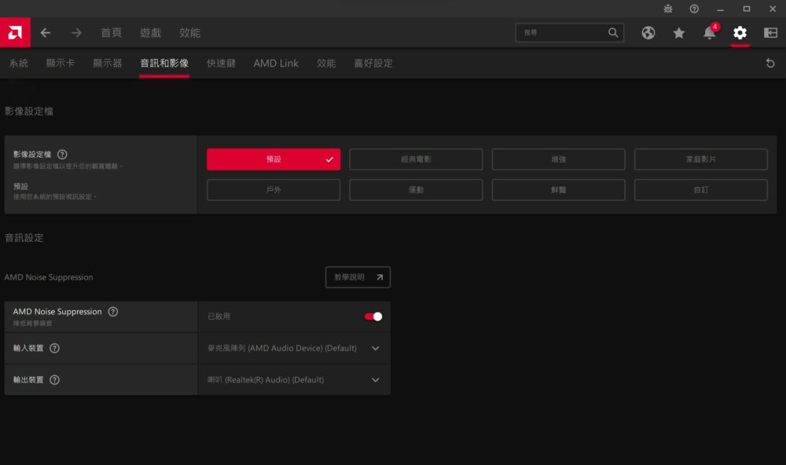Turn off the AMD Noise Suppression switch
The image size is (786, 465).
(x=373, y=317)
